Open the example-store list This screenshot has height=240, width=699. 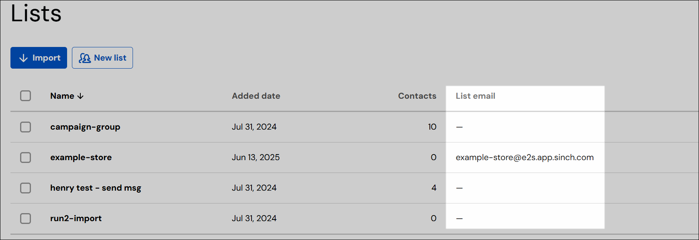(81, 157)
